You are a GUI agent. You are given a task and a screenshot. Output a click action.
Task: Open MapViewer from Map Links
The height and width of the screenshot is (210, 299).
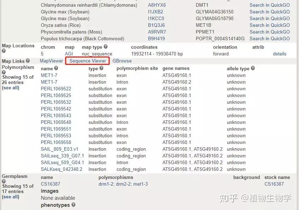(x=51, y=61)
